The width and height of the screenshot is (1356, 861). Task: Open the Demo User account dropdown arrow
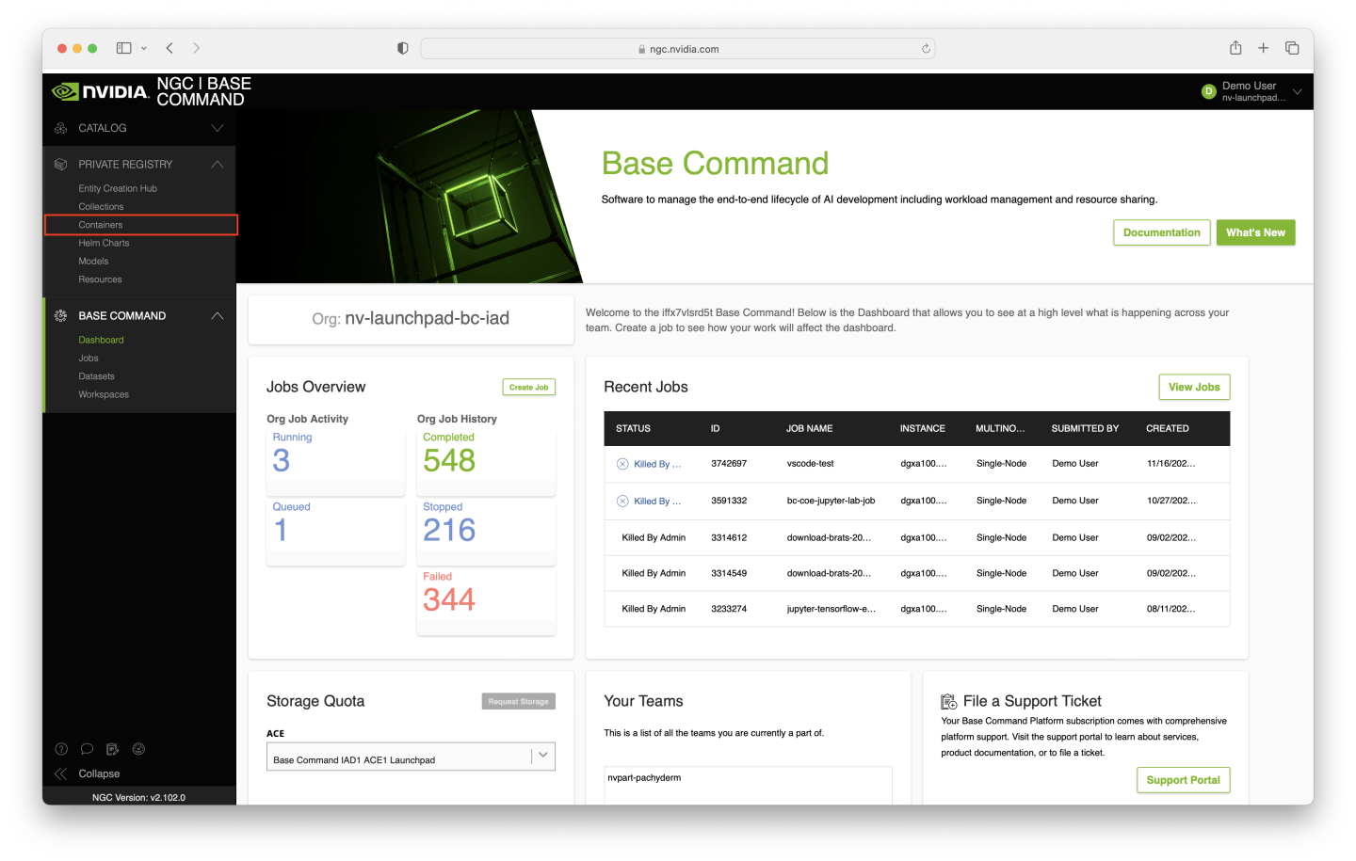coord(1297,91)
